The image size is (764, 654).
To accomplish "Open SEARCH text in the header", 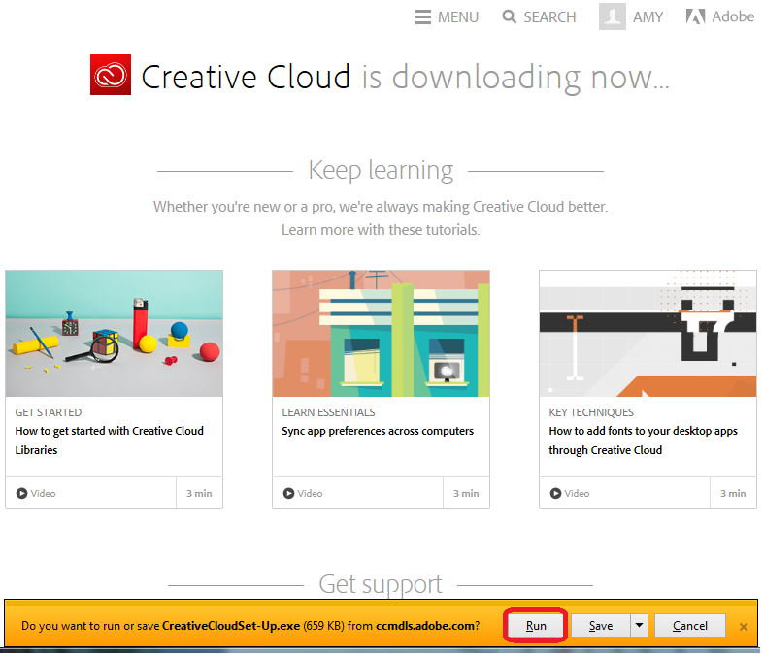I will 549,17.
